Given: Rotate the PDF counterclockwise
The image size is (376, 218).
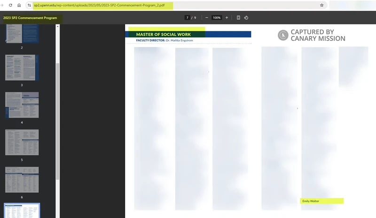Looking at the screenshot, I should click(246, 18).
